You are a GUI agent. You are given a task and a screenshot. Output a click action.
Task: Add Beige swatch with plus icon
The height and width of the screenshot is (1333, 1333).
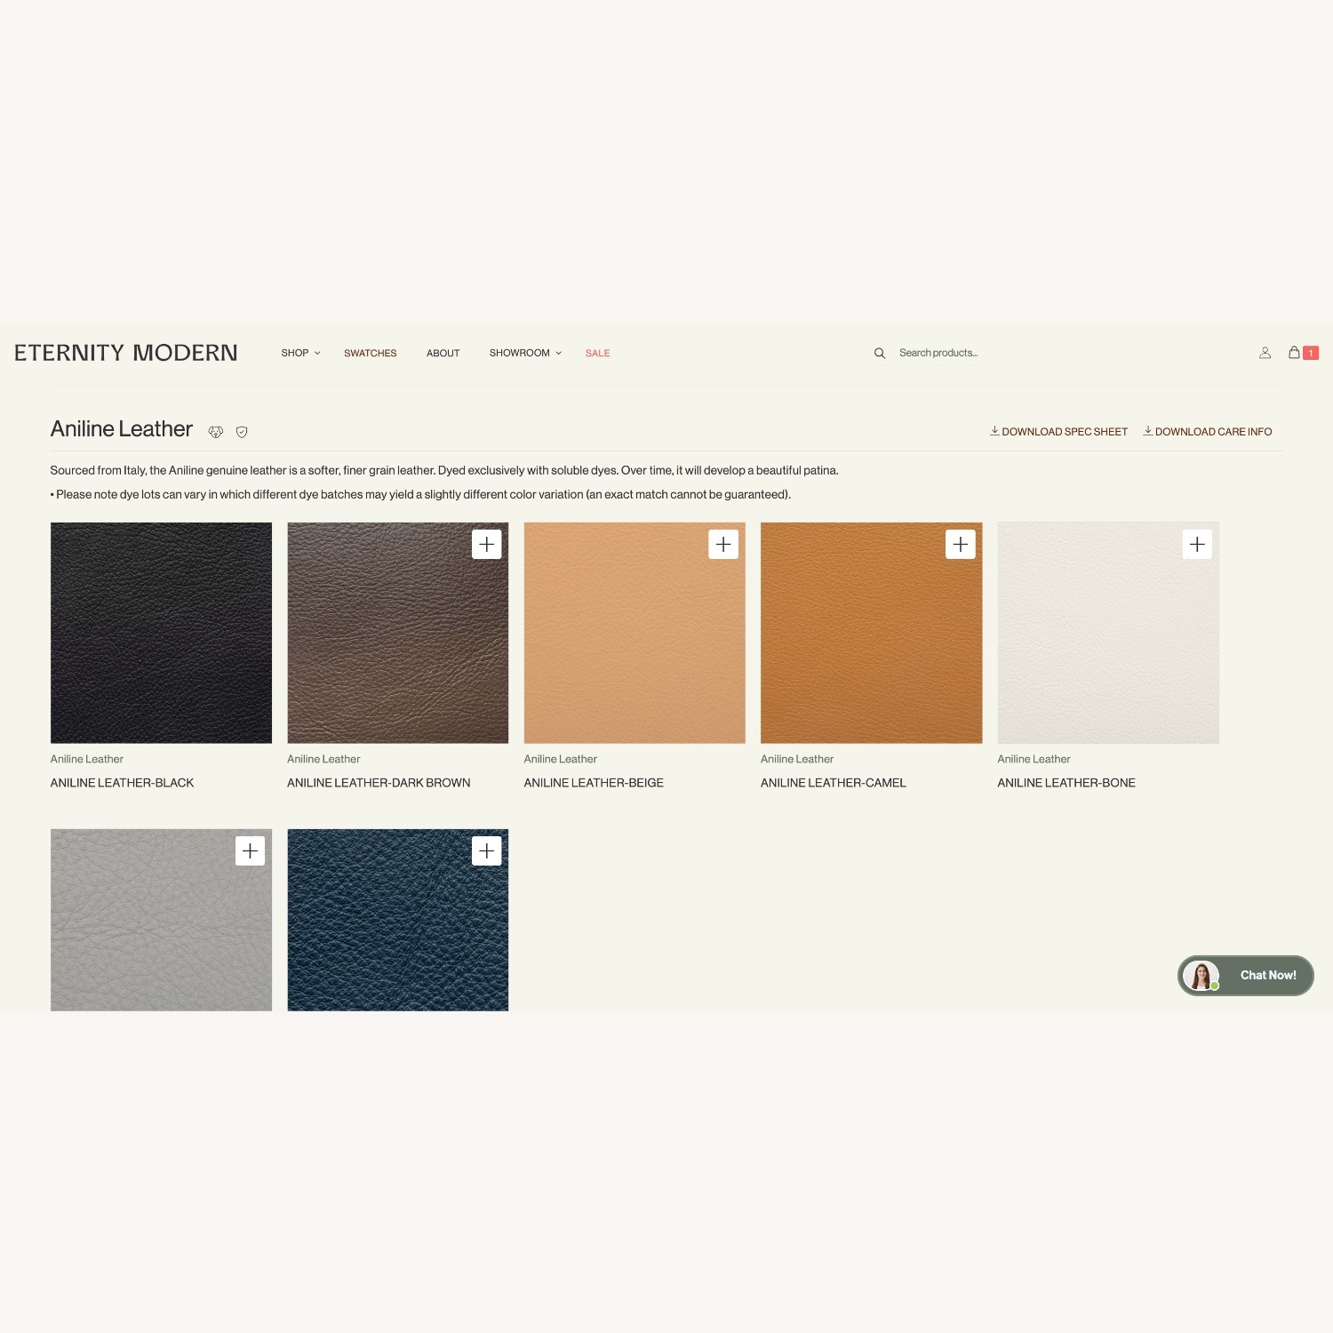point(723,544)
